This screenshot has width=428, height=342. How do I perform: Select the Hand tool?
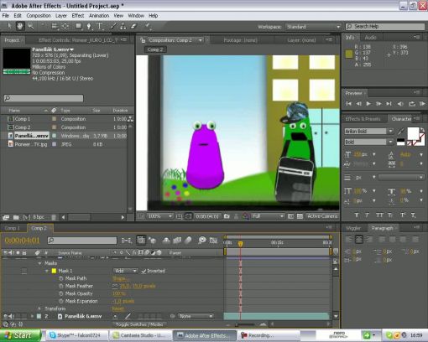point(20,26)
